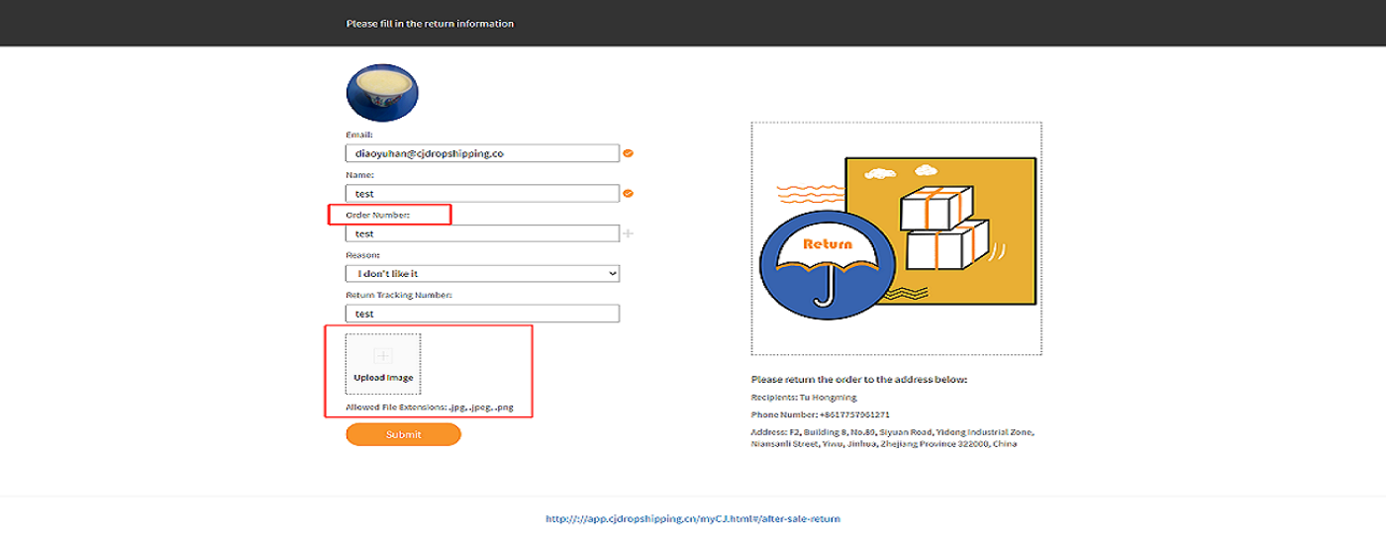Click the plus icon in Upload Image box
The width and height of the screenshot is (1386, 544).
(x=383, y=356)
